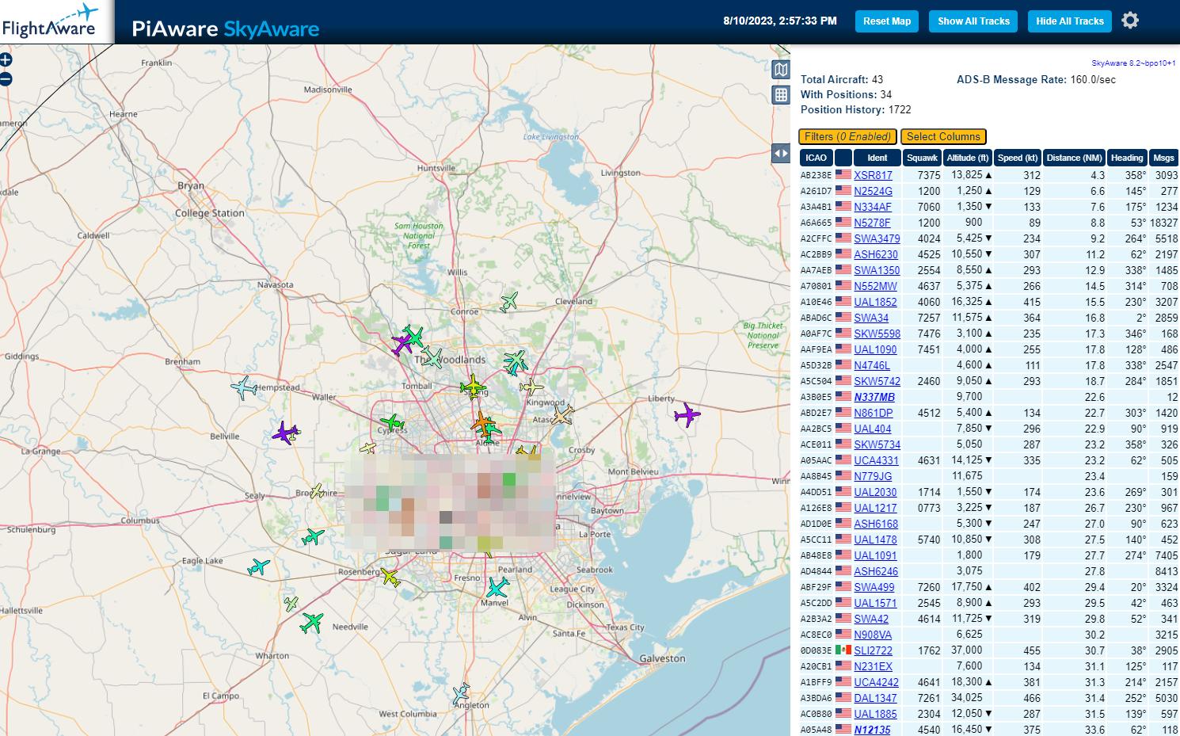The height and width of the screenshot is (736, 1180).
Task: Open the settings gear icon
Action: click(1130, 21)
